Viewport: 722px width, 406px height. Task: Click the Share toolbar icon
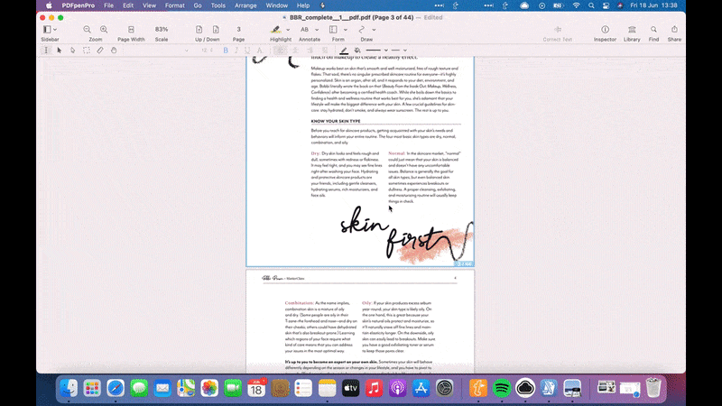click(674, 30)
